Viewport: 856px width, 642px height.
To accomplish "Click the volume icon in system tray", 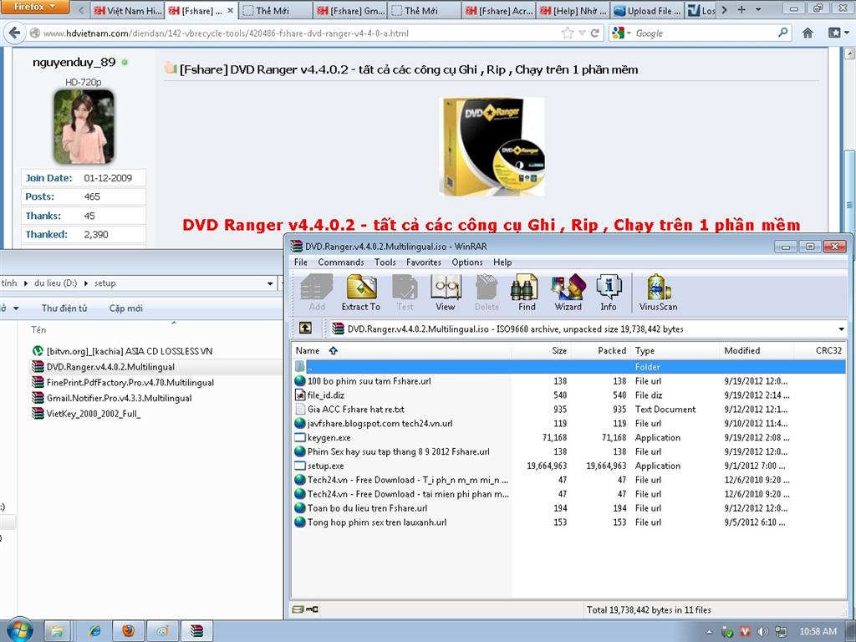I will pyautogui.click(x=763, y=632).
